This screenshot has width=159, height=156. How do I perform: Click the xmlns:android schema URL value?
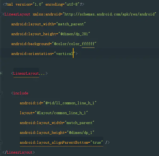(109, 14)
